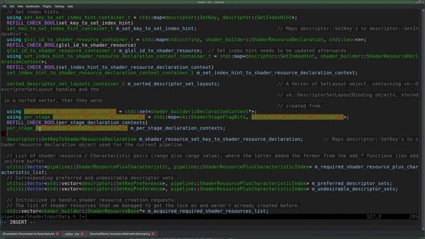Image resolution: width=425 pixels, height=239 pixels.
Task: Maximize the Konsole window
Action: 420,2
